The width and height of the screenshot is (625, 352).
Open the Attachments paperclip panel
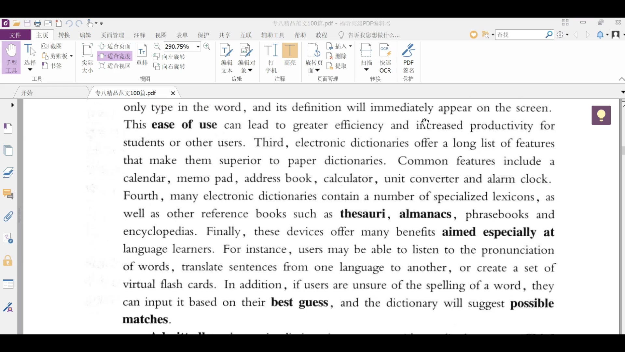click(x=8, y=216)
